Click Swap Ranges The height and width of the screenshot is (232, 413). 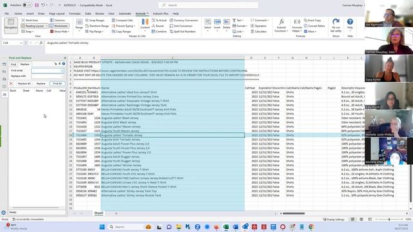tap(95, 20)
